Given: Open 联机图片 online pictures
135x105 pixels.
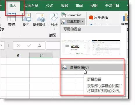Looking at the screenshot, I should [x=40, y=20].
